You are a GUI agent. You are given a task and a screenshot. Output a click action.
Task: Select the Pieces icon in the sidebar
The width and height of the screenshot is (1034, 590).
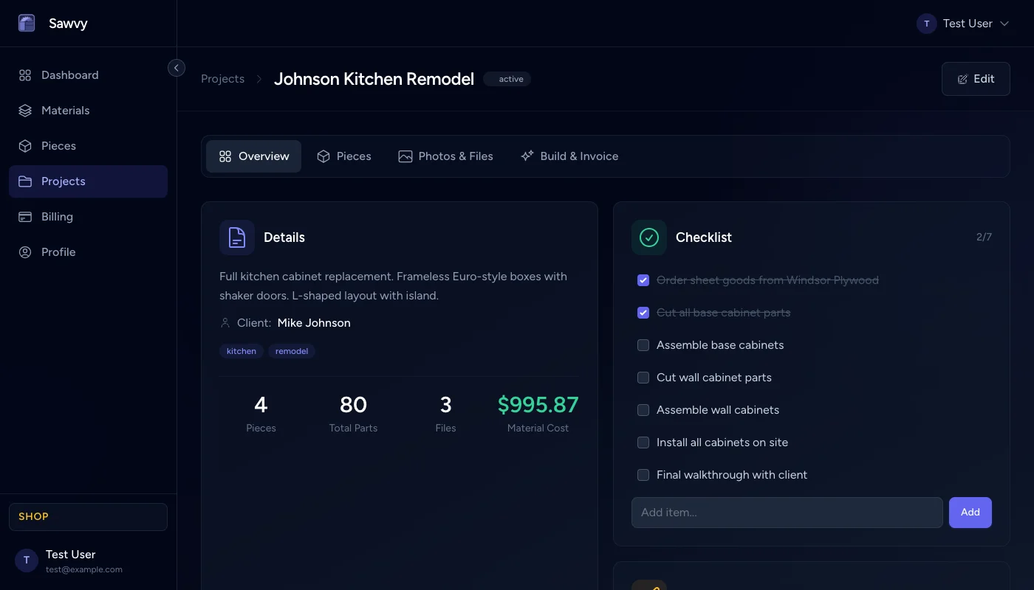[24, 145]
